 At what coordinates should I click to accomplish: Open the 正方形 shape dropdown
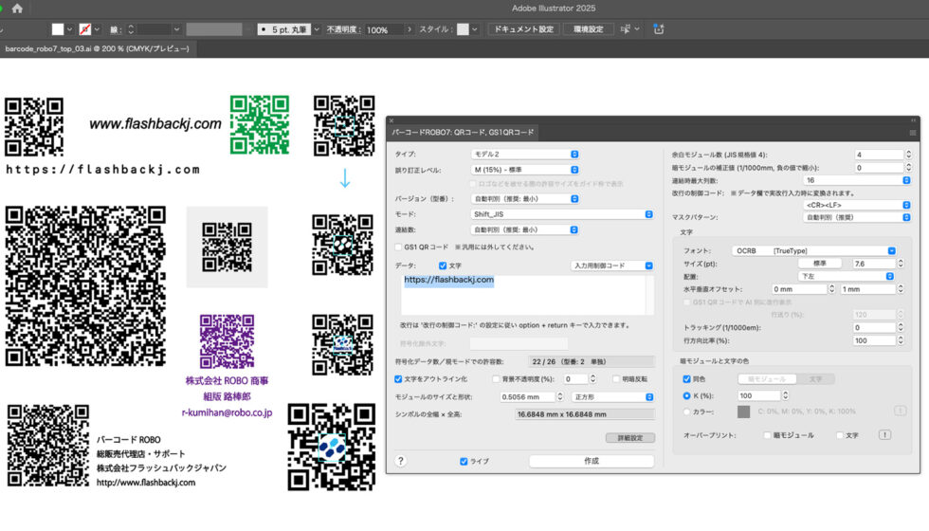[x=612, y=396]
